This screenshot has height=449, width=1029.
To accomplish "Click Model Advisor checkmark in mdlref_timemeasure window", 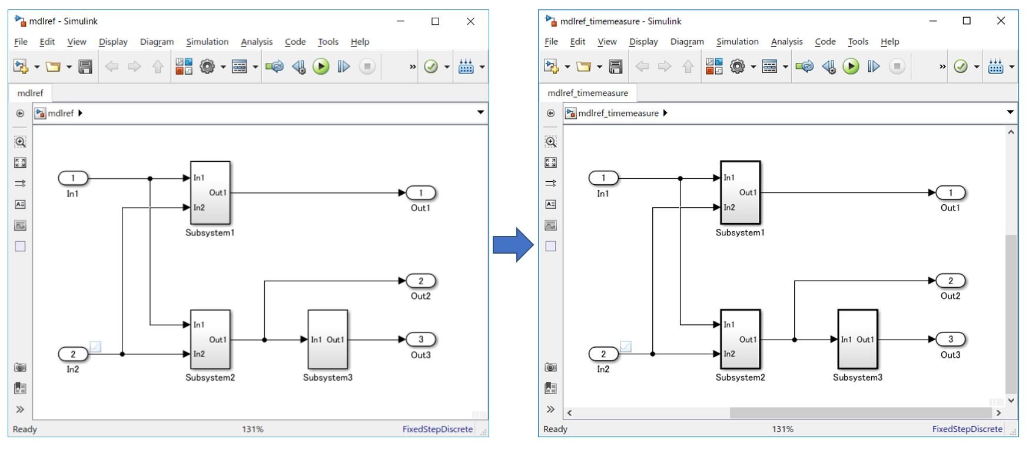I will (x=961, y=66).
